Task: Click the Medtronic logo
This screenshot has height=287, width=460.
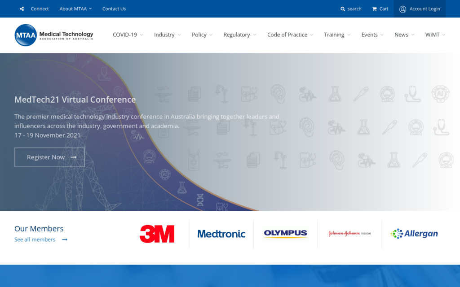Action: (221, 234)
